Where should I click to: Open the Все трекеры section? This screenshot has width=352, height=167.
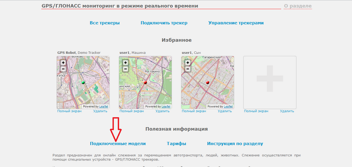(x=105, y=23)
